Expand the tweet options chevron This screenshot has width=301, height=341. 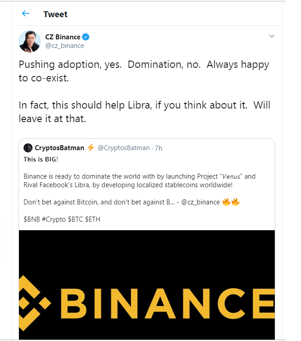272,36
